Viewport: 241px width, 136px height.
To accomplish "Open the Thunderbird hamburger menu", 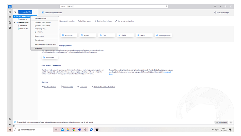I will pos(215,7).
